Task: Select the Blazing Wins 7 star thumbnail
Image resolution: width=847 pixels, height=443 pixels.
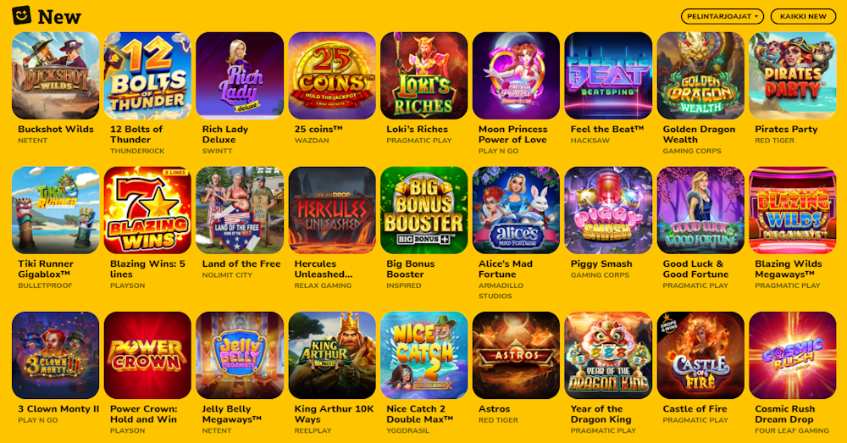Action: [x=147, y=210]
